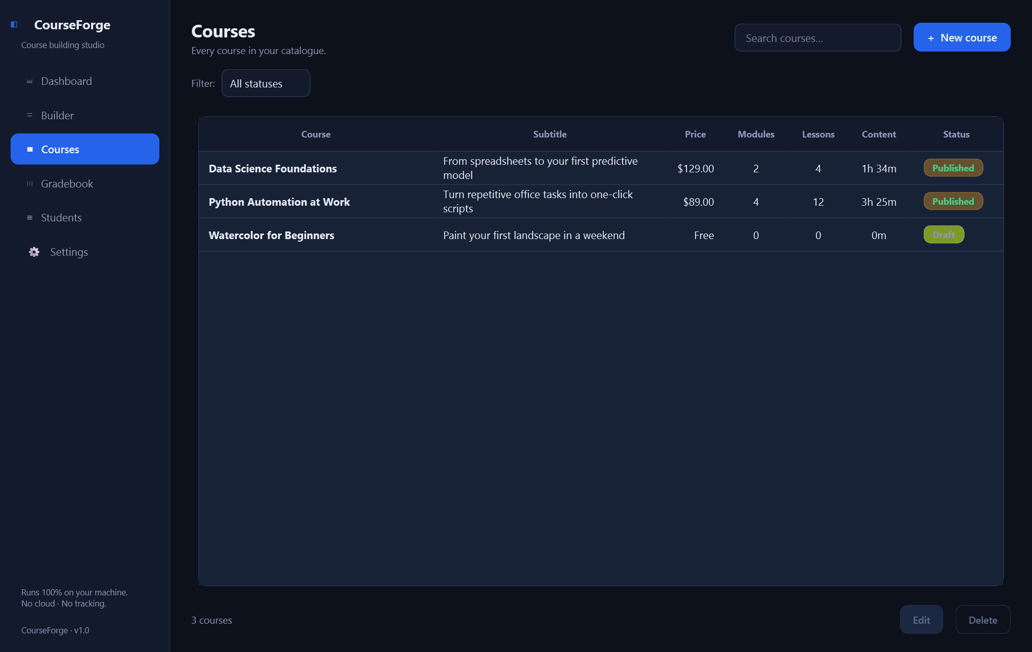1032x652 pixels.
Task: Click the Price column header
Action: click(x=695, y=134)
